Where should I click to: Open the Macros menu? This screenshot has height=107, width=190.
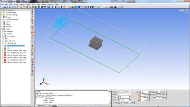point(22,4)
